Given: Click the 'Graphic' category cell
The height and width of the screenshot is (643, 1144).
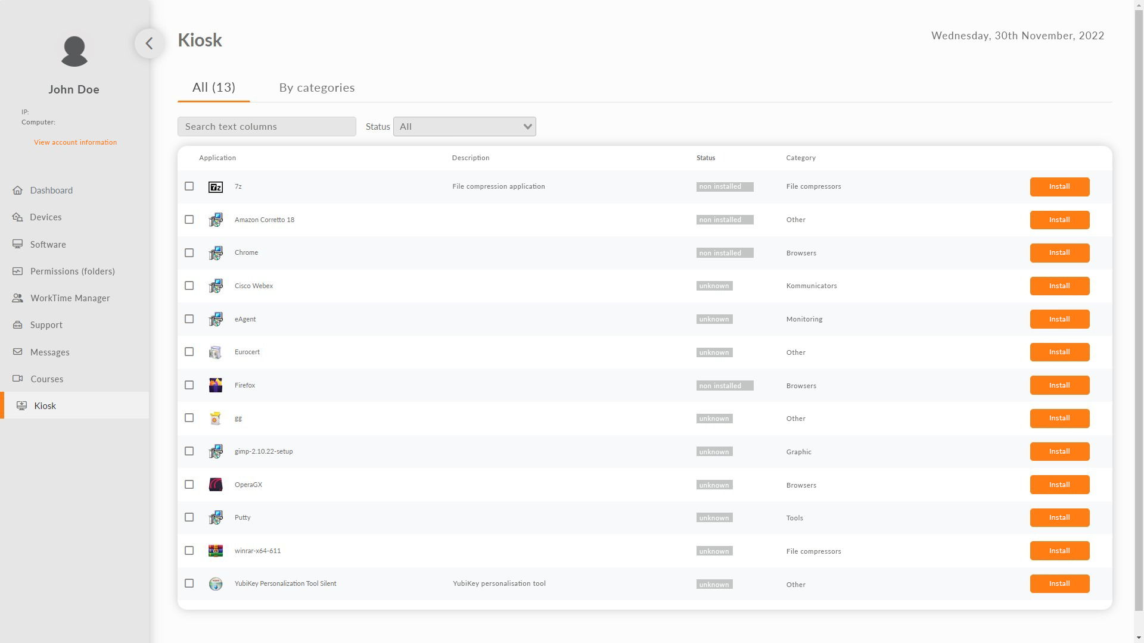Looking at the screenshot, I should click(x=798, y=452).
